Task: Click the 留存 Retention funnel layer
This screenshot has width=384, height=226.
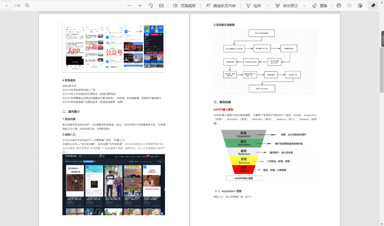Action: [x=244, y=152]
